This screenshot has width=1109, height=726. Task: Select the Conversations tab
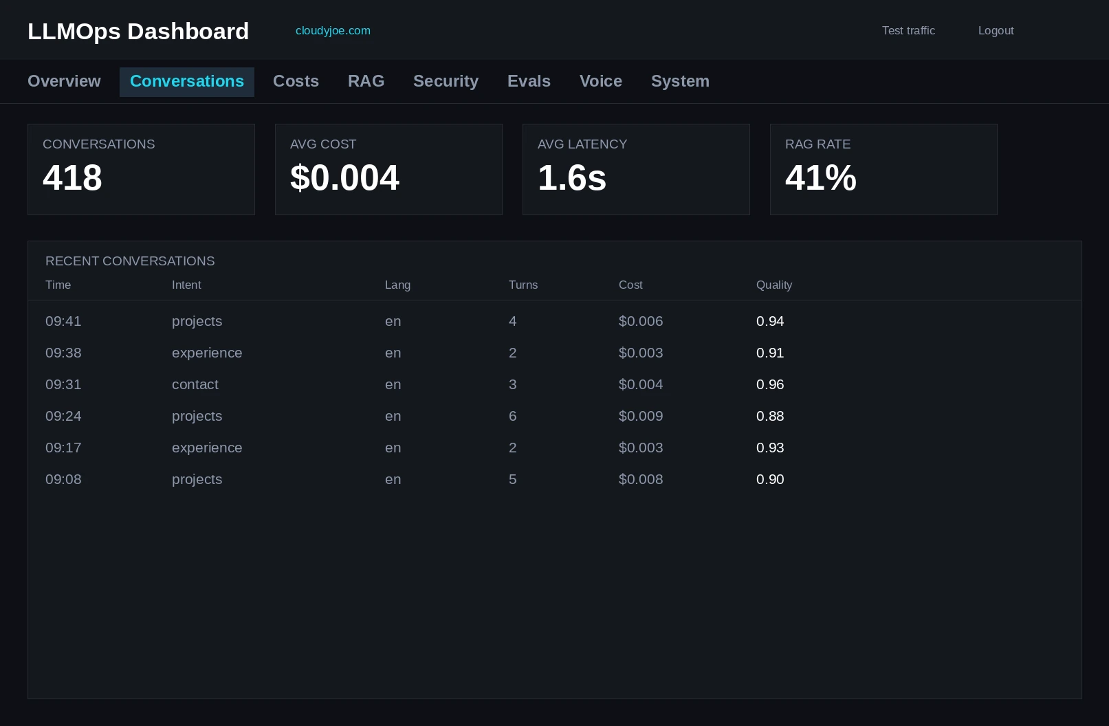[x=187, y=81]
